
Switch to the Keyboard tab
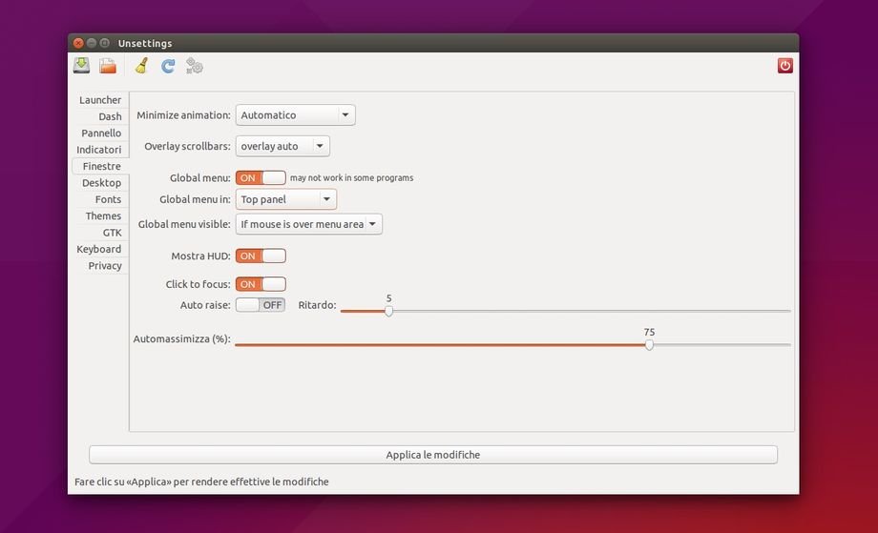[x=99, y=249]
